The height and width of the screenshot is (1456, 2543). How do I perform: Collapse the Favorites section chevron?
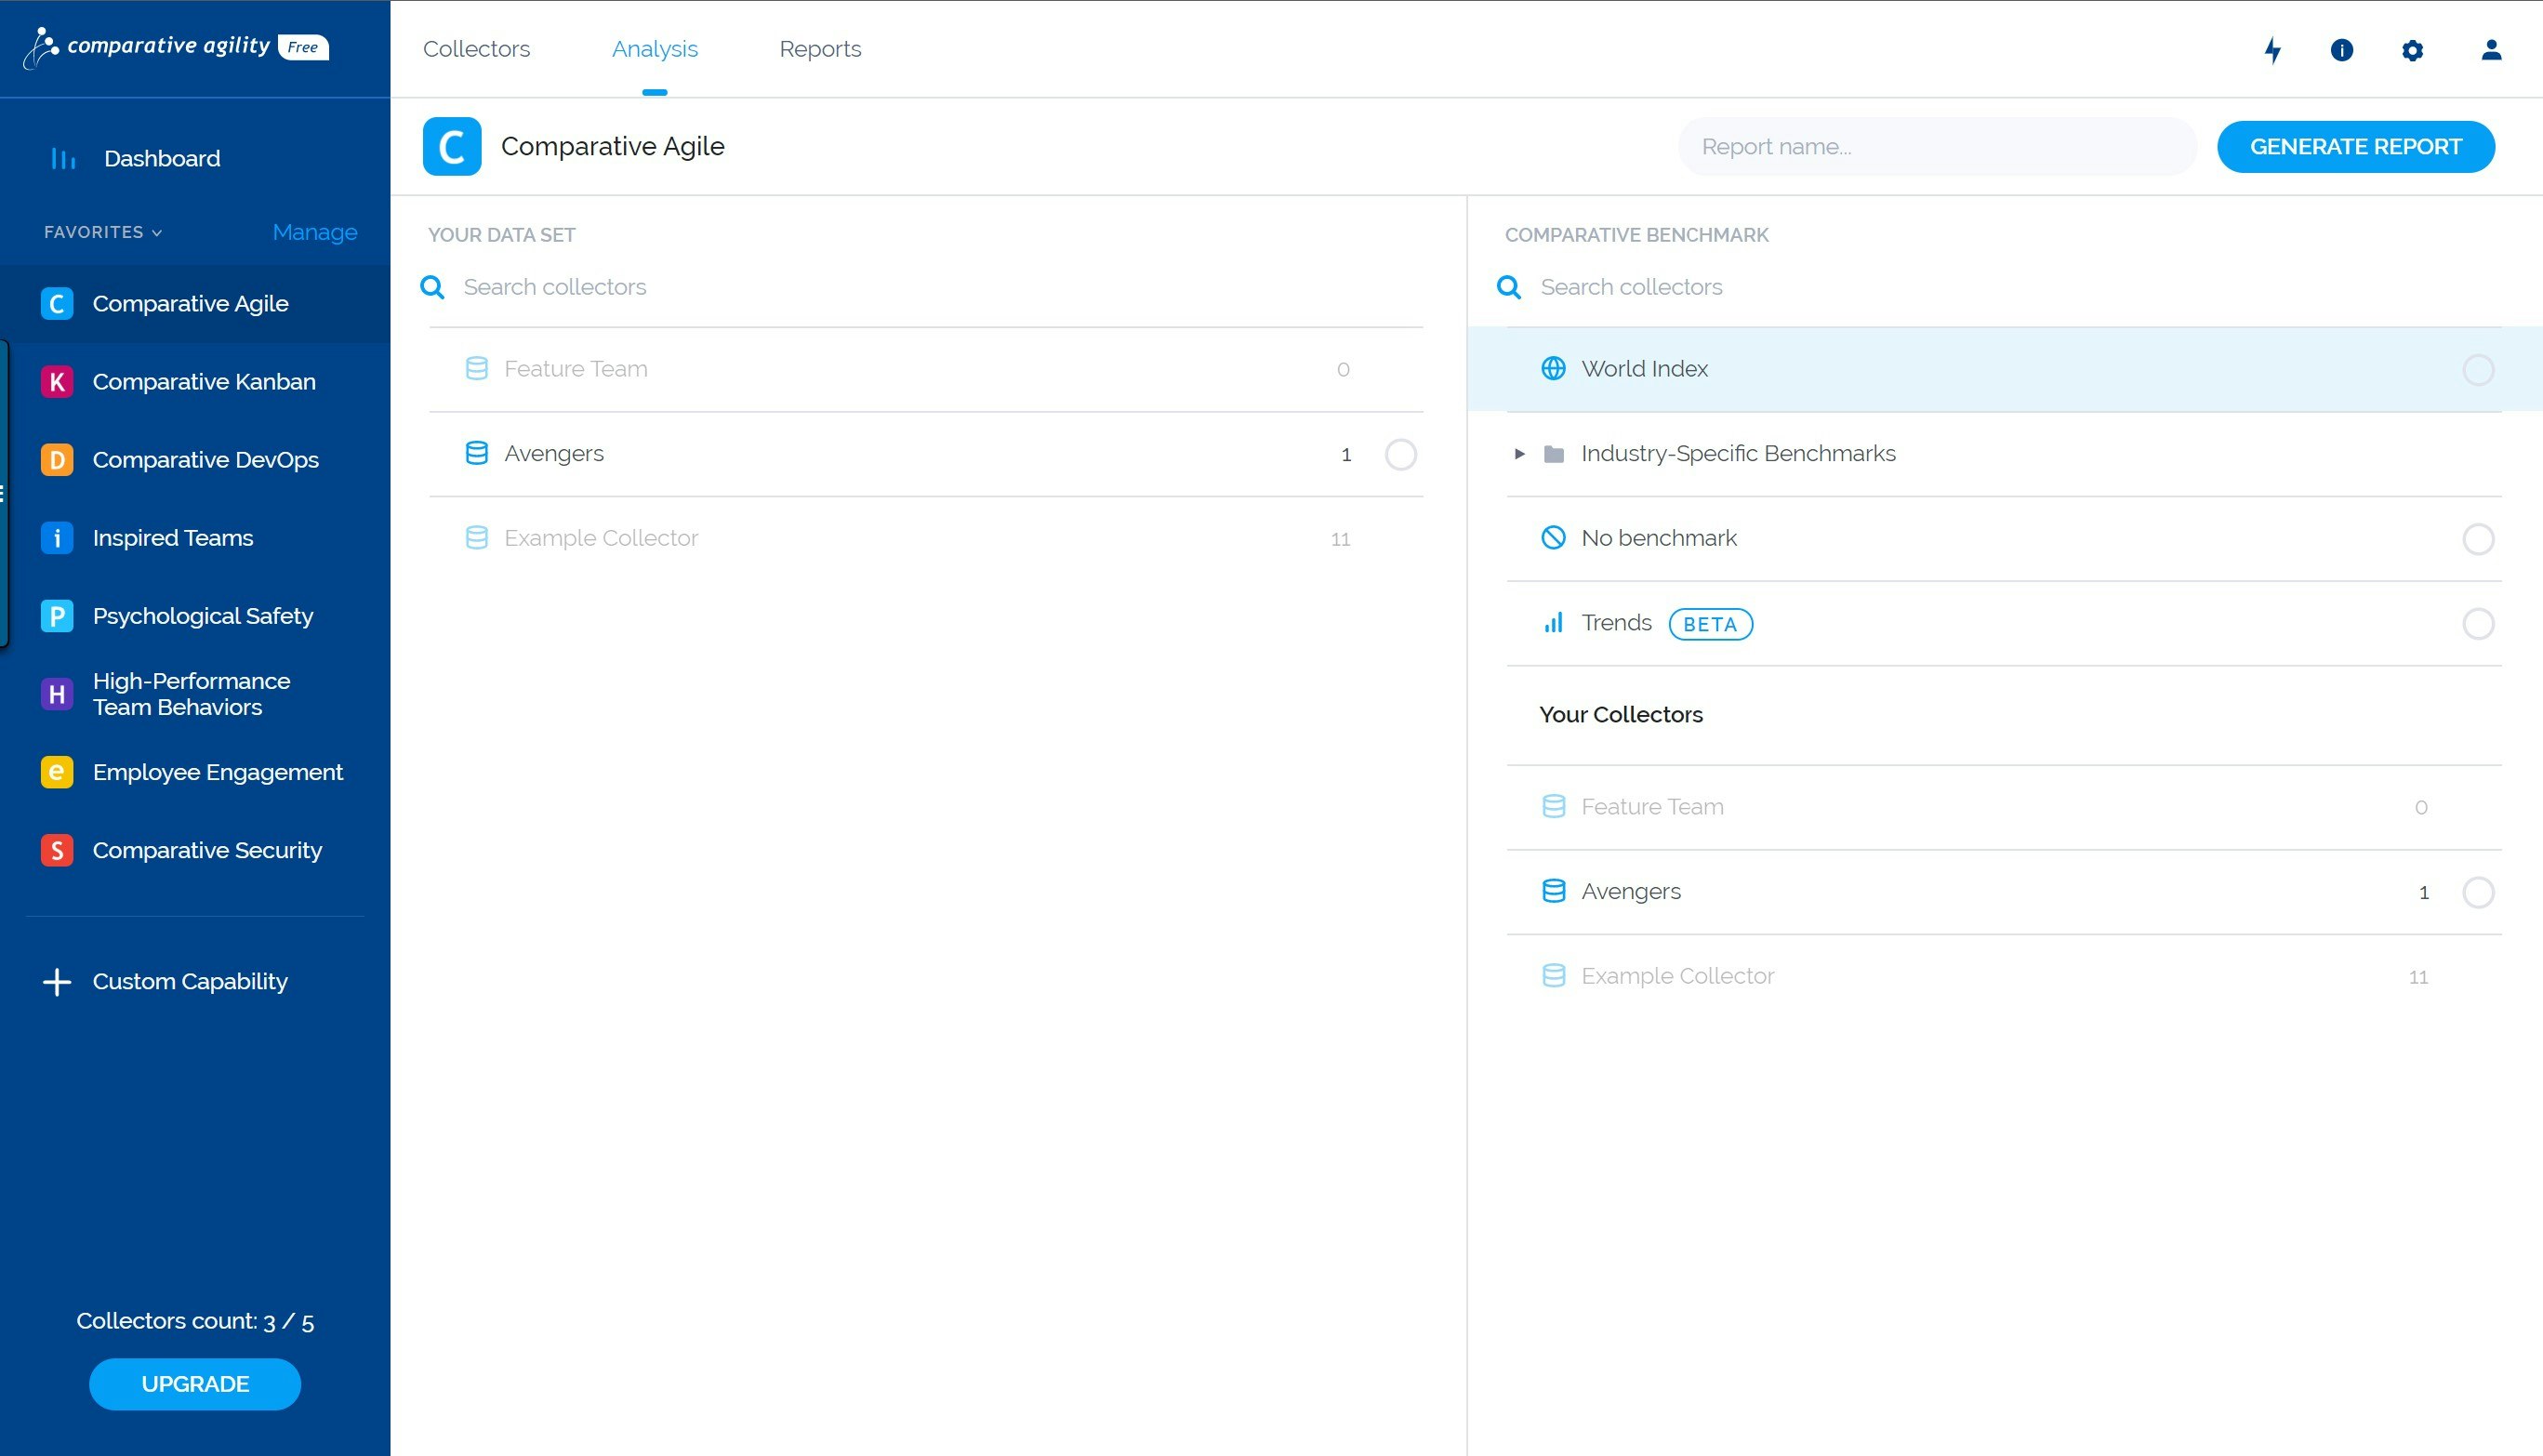coord(157,233)
